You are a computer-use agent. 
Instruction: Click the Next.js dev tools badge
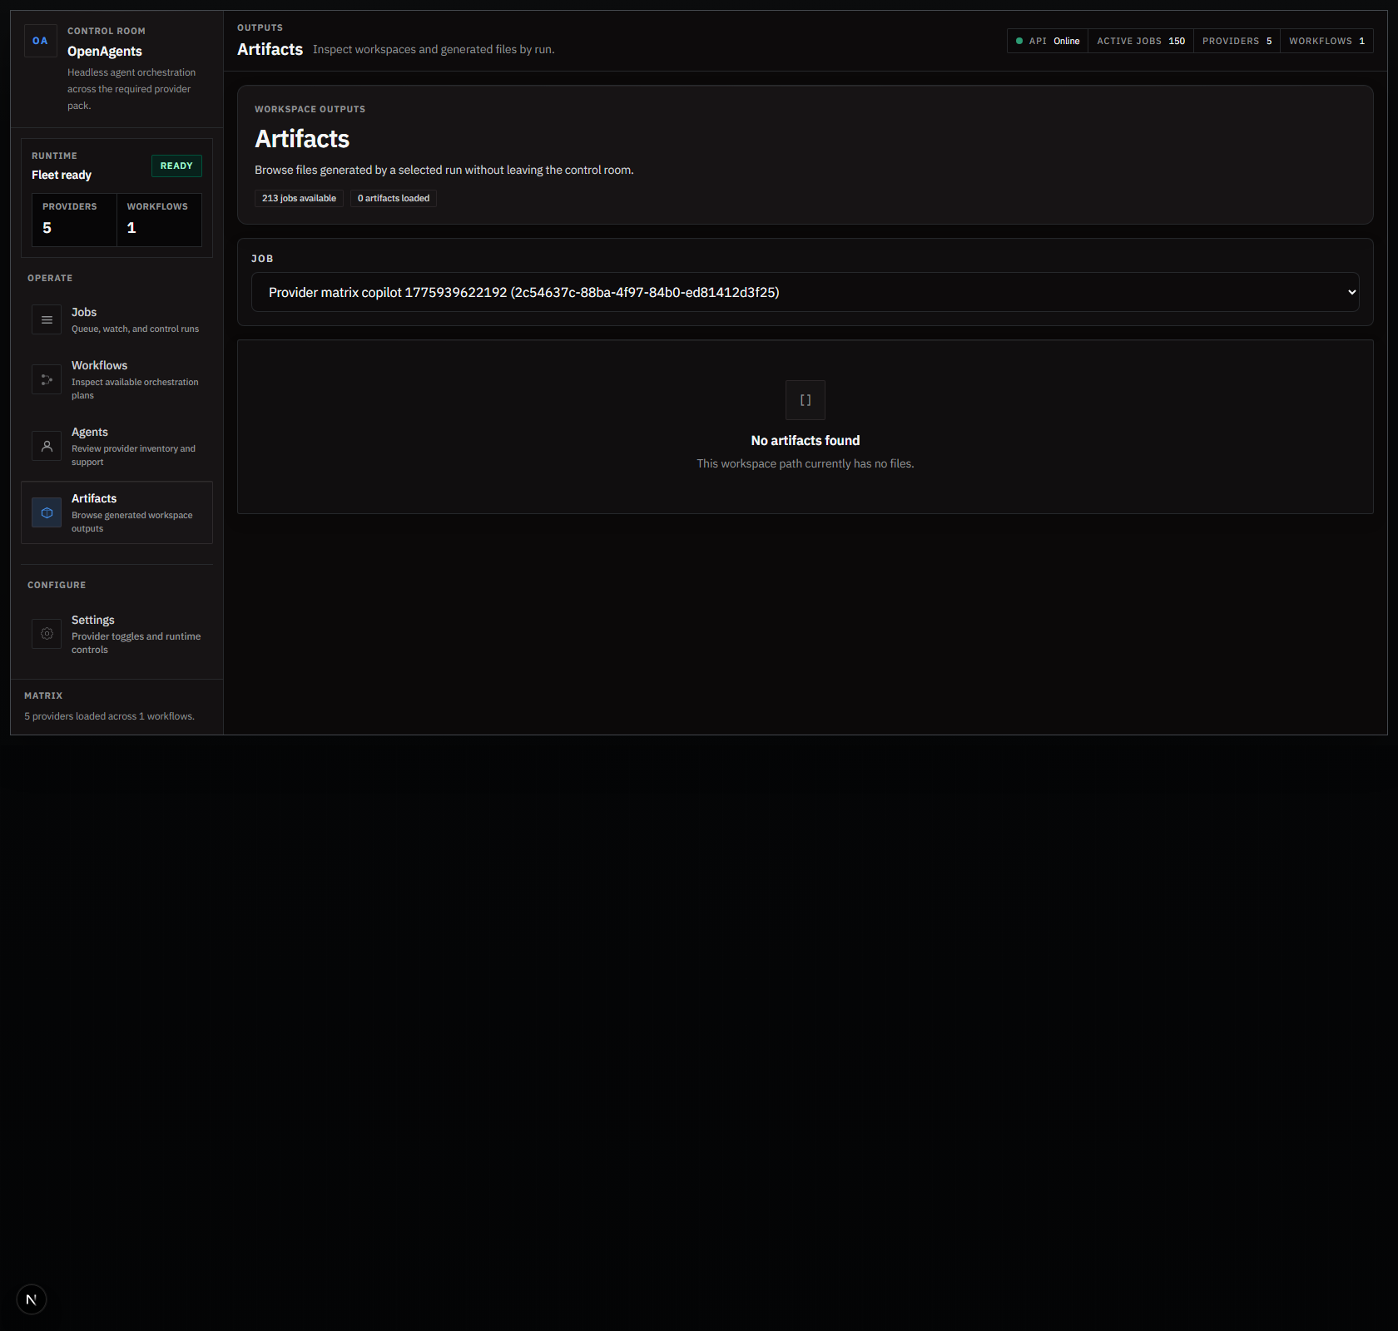pyautogui.click(x=32, y=1299)
